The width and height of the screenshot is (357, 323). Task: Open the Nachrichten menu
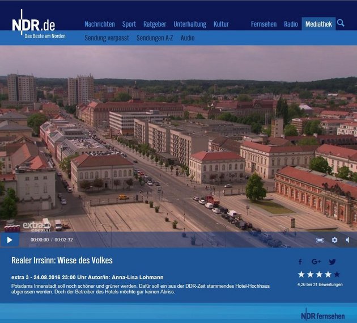point(99,24)
